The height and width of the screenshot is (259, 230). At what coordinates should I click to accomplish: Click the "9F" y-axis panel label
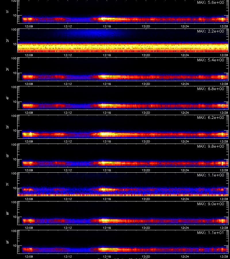[7, 242]
